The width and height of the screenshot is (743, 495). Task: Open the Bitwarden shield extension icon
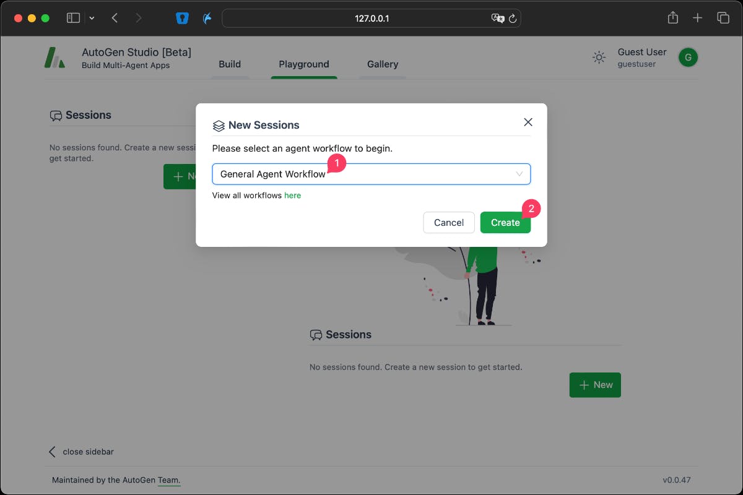(x=181, y=18)
